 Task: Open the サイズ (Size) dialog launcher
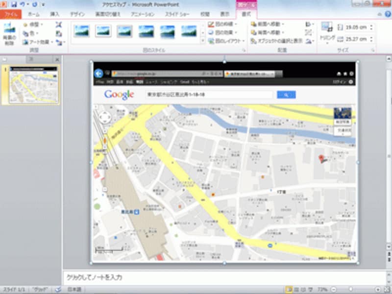click(373, 50)
